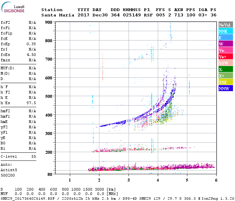Click the time value 025149
Screen dimensions: 235x201
click(132, 15)
